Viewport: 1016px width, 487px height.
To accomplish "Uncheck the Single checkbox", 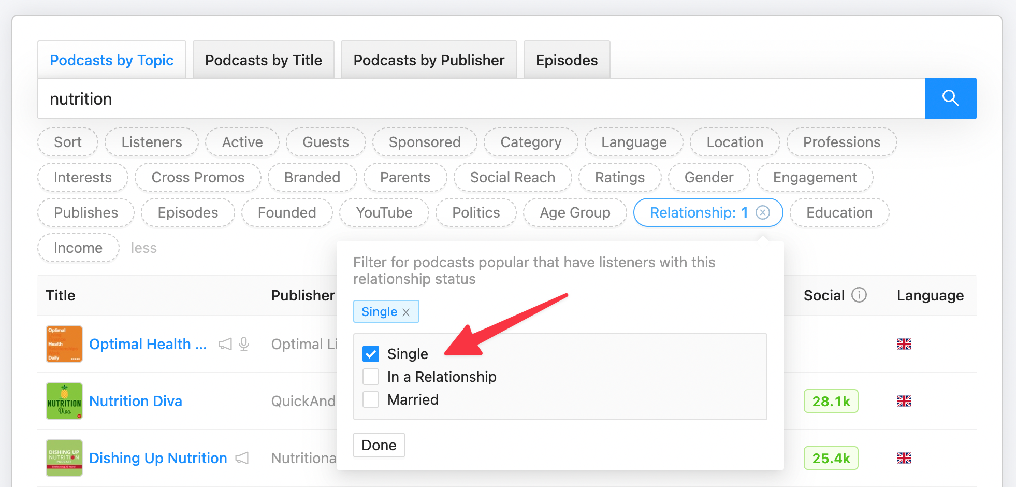I will pyautogui.click(x=371, y=354).
